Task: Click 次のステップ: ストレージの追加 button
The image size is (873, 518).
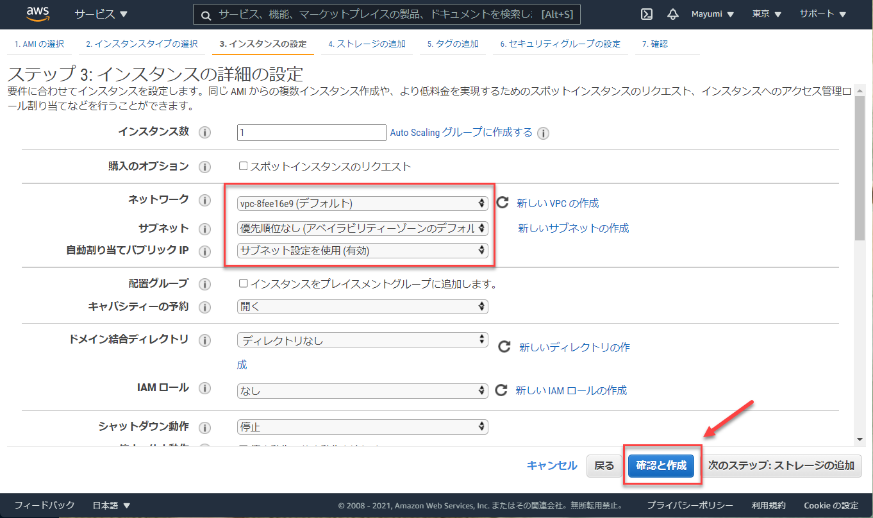Action: click(x=781, y=466)
